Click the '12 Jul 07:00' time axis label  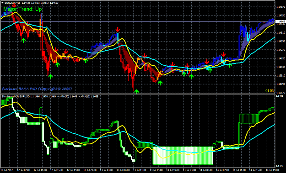pos(24,170)
